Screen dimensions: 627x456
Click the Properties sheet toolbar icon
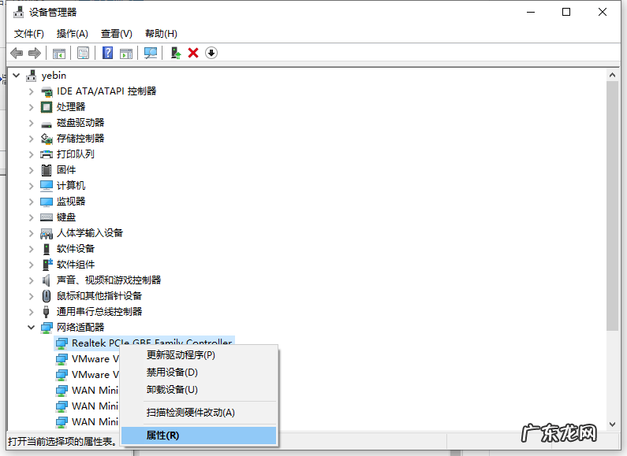pos(83,53)
